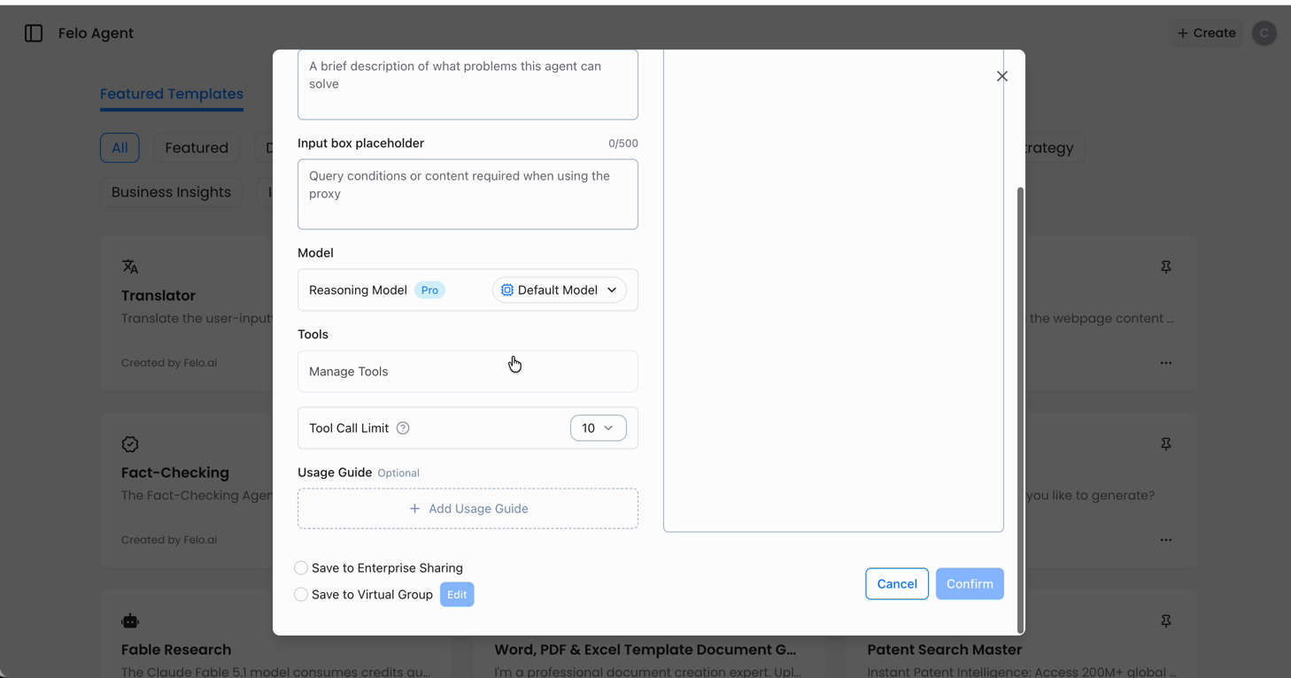1291x678 pixels.
Task: Toggle the sidebar panel icon
Action: coord(34,33)
